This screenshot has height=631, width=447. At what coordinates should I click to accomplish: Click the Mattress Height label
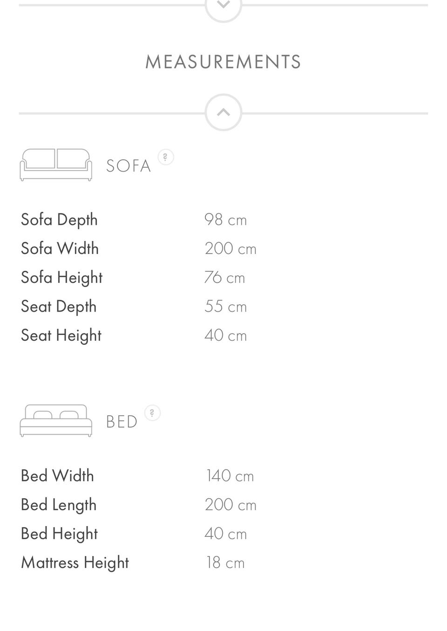[x=75, y=563]
